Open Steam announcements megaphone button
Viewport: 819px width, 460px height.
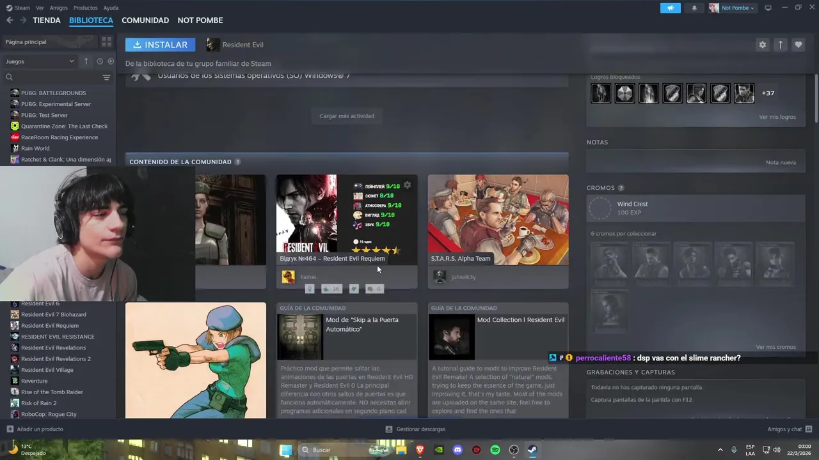[x=671, y=8]
